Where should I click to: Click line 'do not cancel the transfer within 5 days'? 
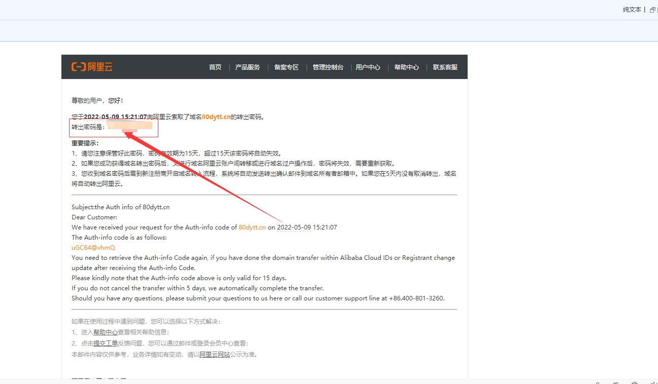[198, 288]
